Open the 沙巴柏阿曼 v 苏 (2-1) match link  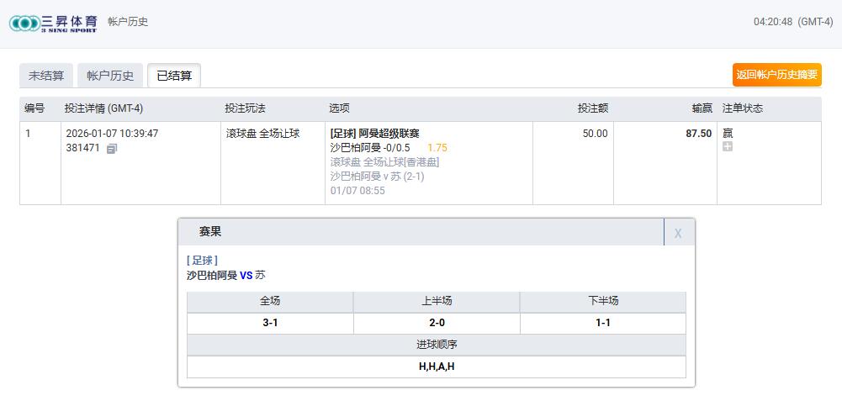click(x=377, y=177)
